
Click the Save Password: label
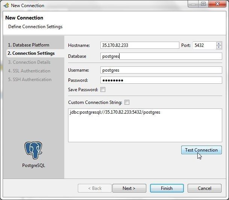[x=83, y=90]
